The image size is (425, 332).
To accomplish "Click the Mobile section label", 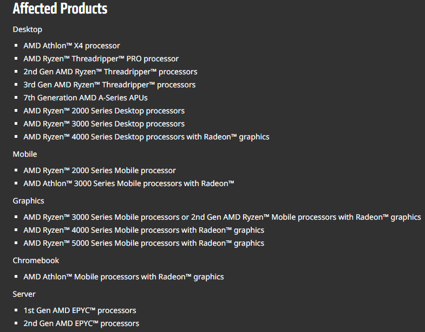I will tap(25, 154).
